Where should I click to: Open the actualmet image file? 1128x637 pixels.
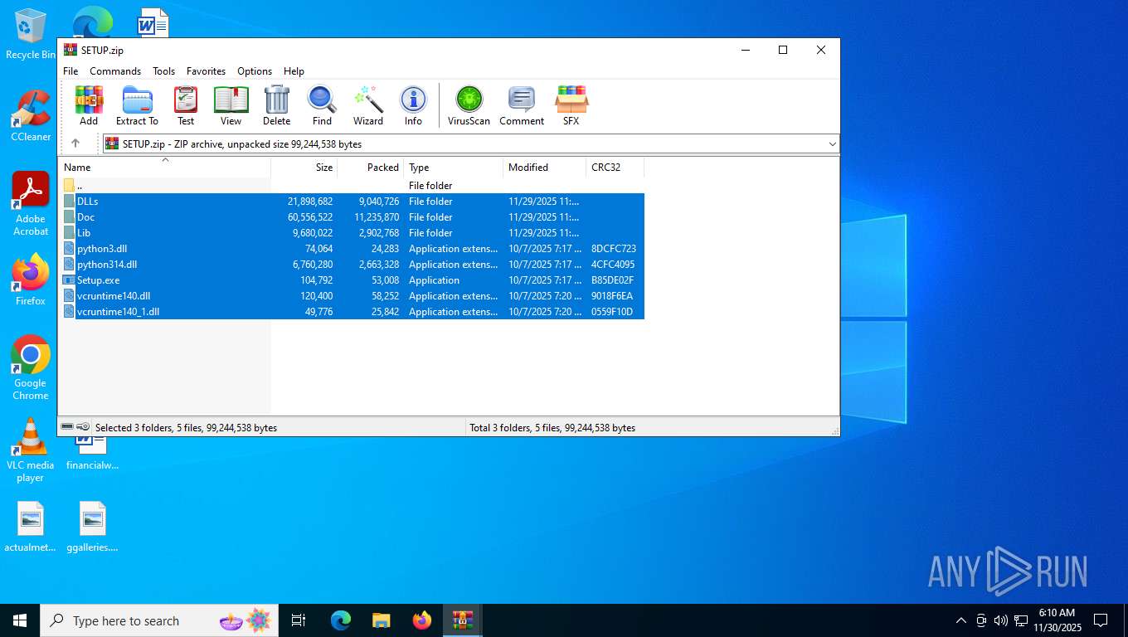coord(31,528)
